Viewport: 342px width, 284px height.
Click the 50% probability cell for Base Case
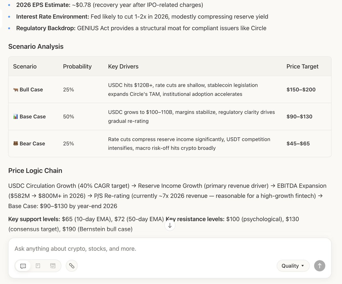pos(68,117)
